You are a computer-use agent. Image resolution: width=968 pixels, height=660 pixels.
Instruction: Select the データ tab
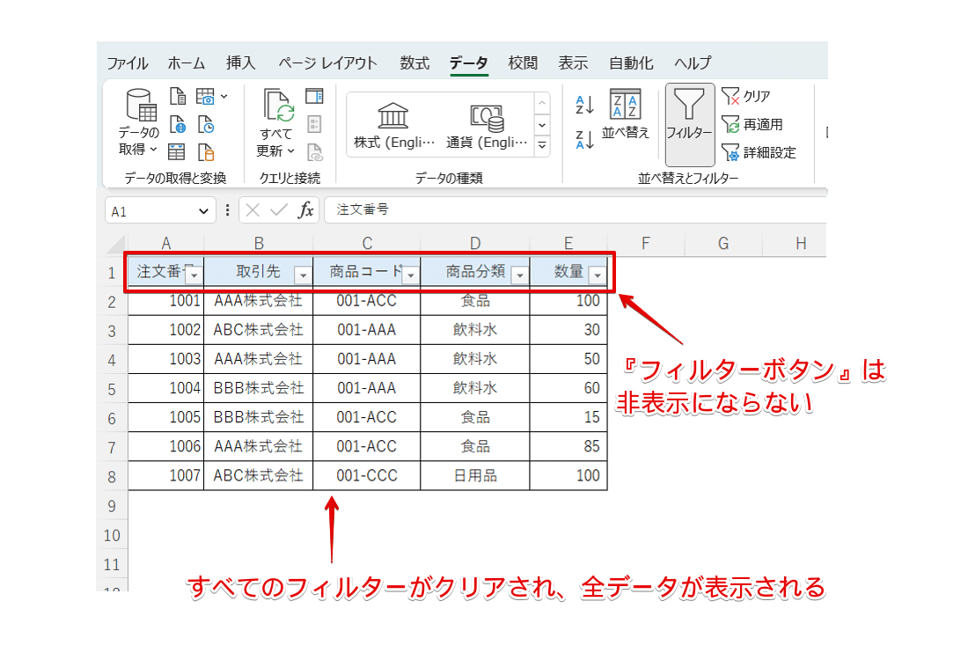pos(468,63)
